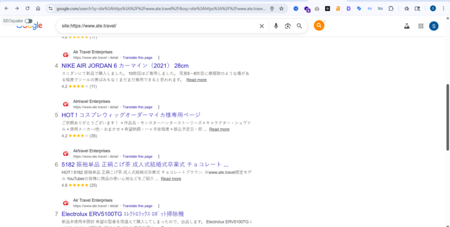Image resolution: width=450 pixels, height=227 pixels.
Task: Read more of the NIKE AIR JORDAN snippet
Action: coord(197,80)
